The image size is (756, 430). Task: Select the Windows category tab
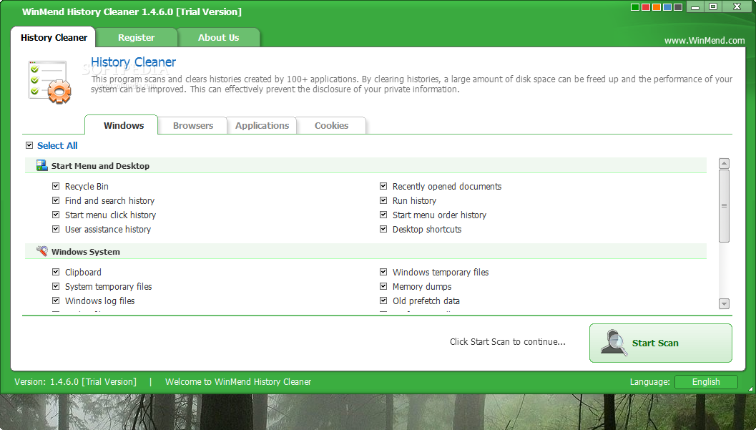coord(122,125)
